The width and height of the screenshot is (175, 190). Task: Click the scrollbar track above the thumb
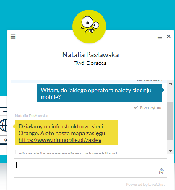click(x=170, y=94)
